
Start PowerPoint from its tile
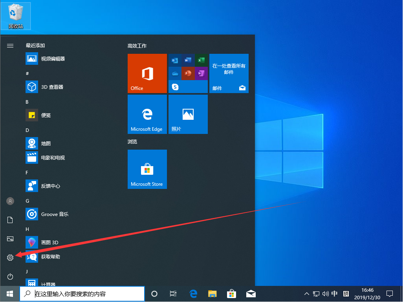(x=188, y=73)
